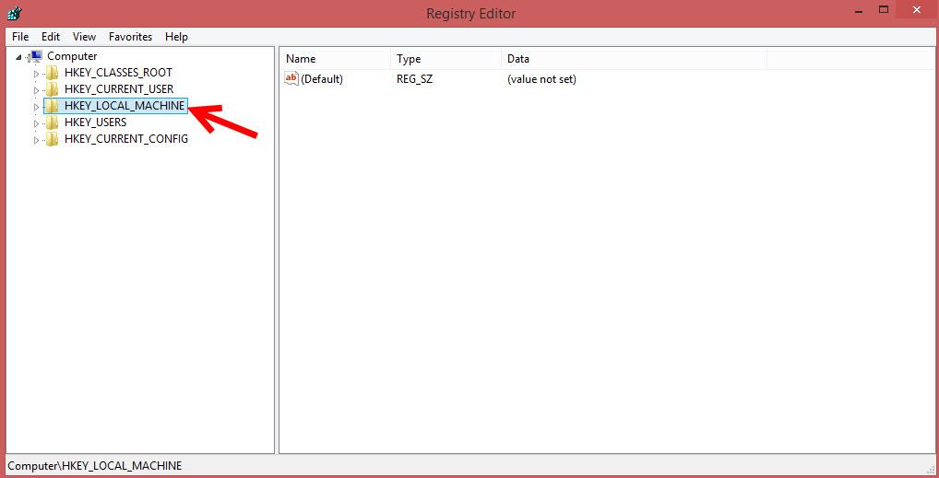Click the HKEY_USERS folder icon
Image resolution: width=939 pixels, height=478 pixels.
point(52,122)
